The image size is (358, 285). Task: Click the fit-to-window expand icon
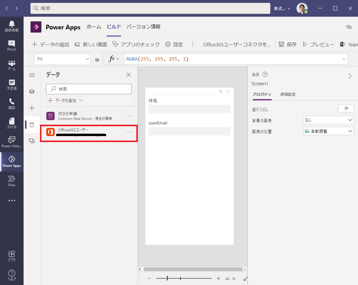tap(246, 278)
